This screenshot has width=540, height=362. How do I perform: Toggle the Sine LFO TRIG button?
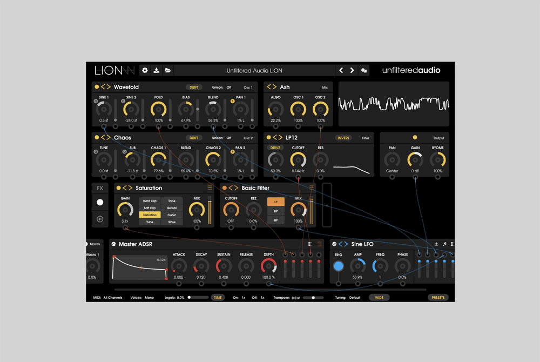(339, 266)
